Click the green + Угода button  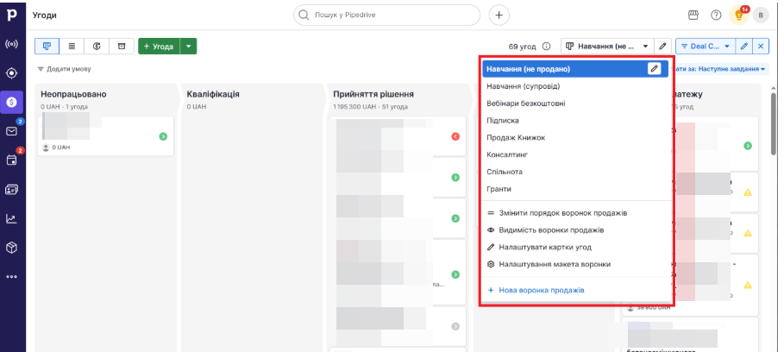click(158, 46)
